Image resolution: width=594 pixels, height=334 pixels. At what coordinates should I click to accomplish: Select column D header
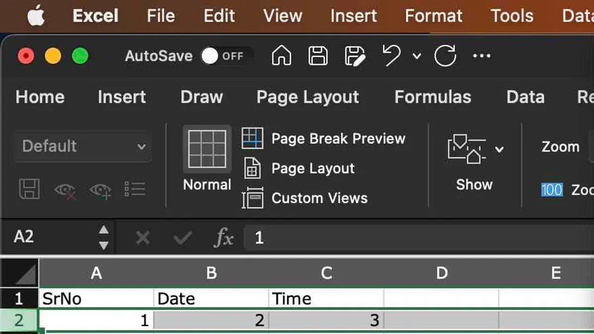(x=441, y=273)
